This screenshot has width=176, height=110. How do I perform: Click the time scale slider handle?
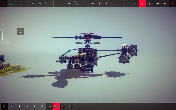[22, 4]
